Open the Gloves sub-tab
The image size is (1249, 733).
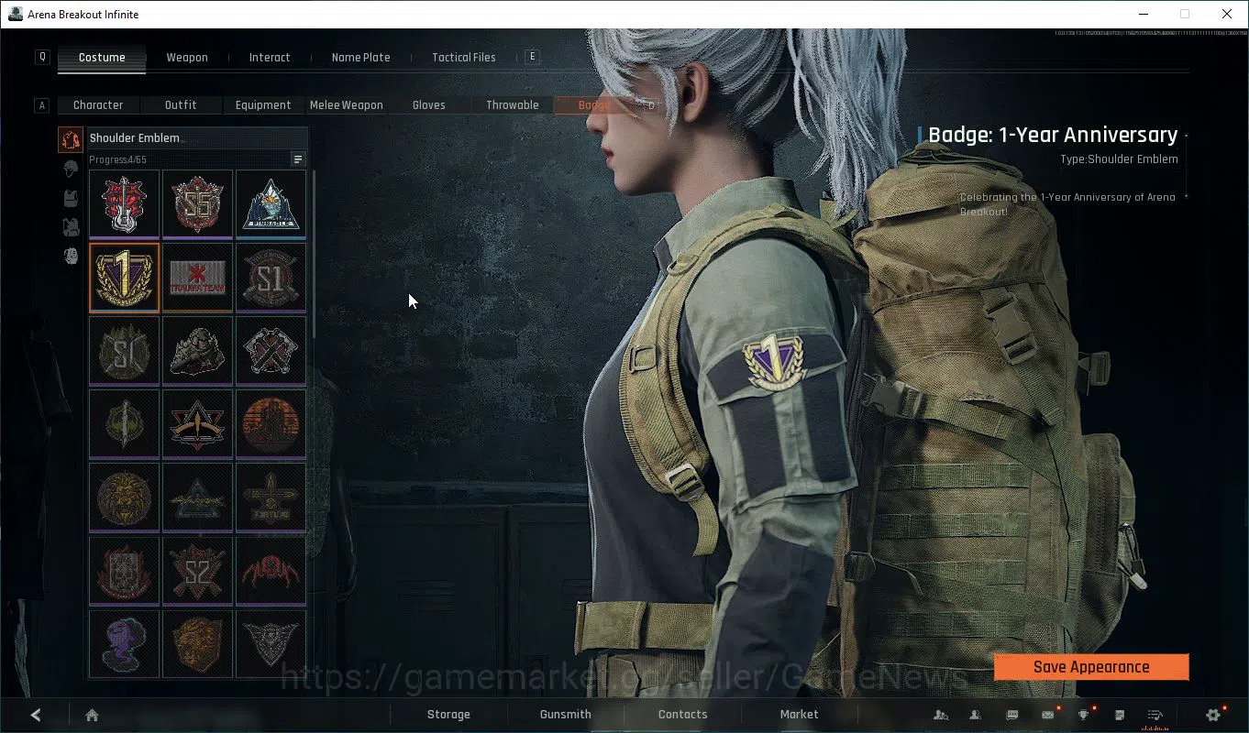[x=429, y=104]
